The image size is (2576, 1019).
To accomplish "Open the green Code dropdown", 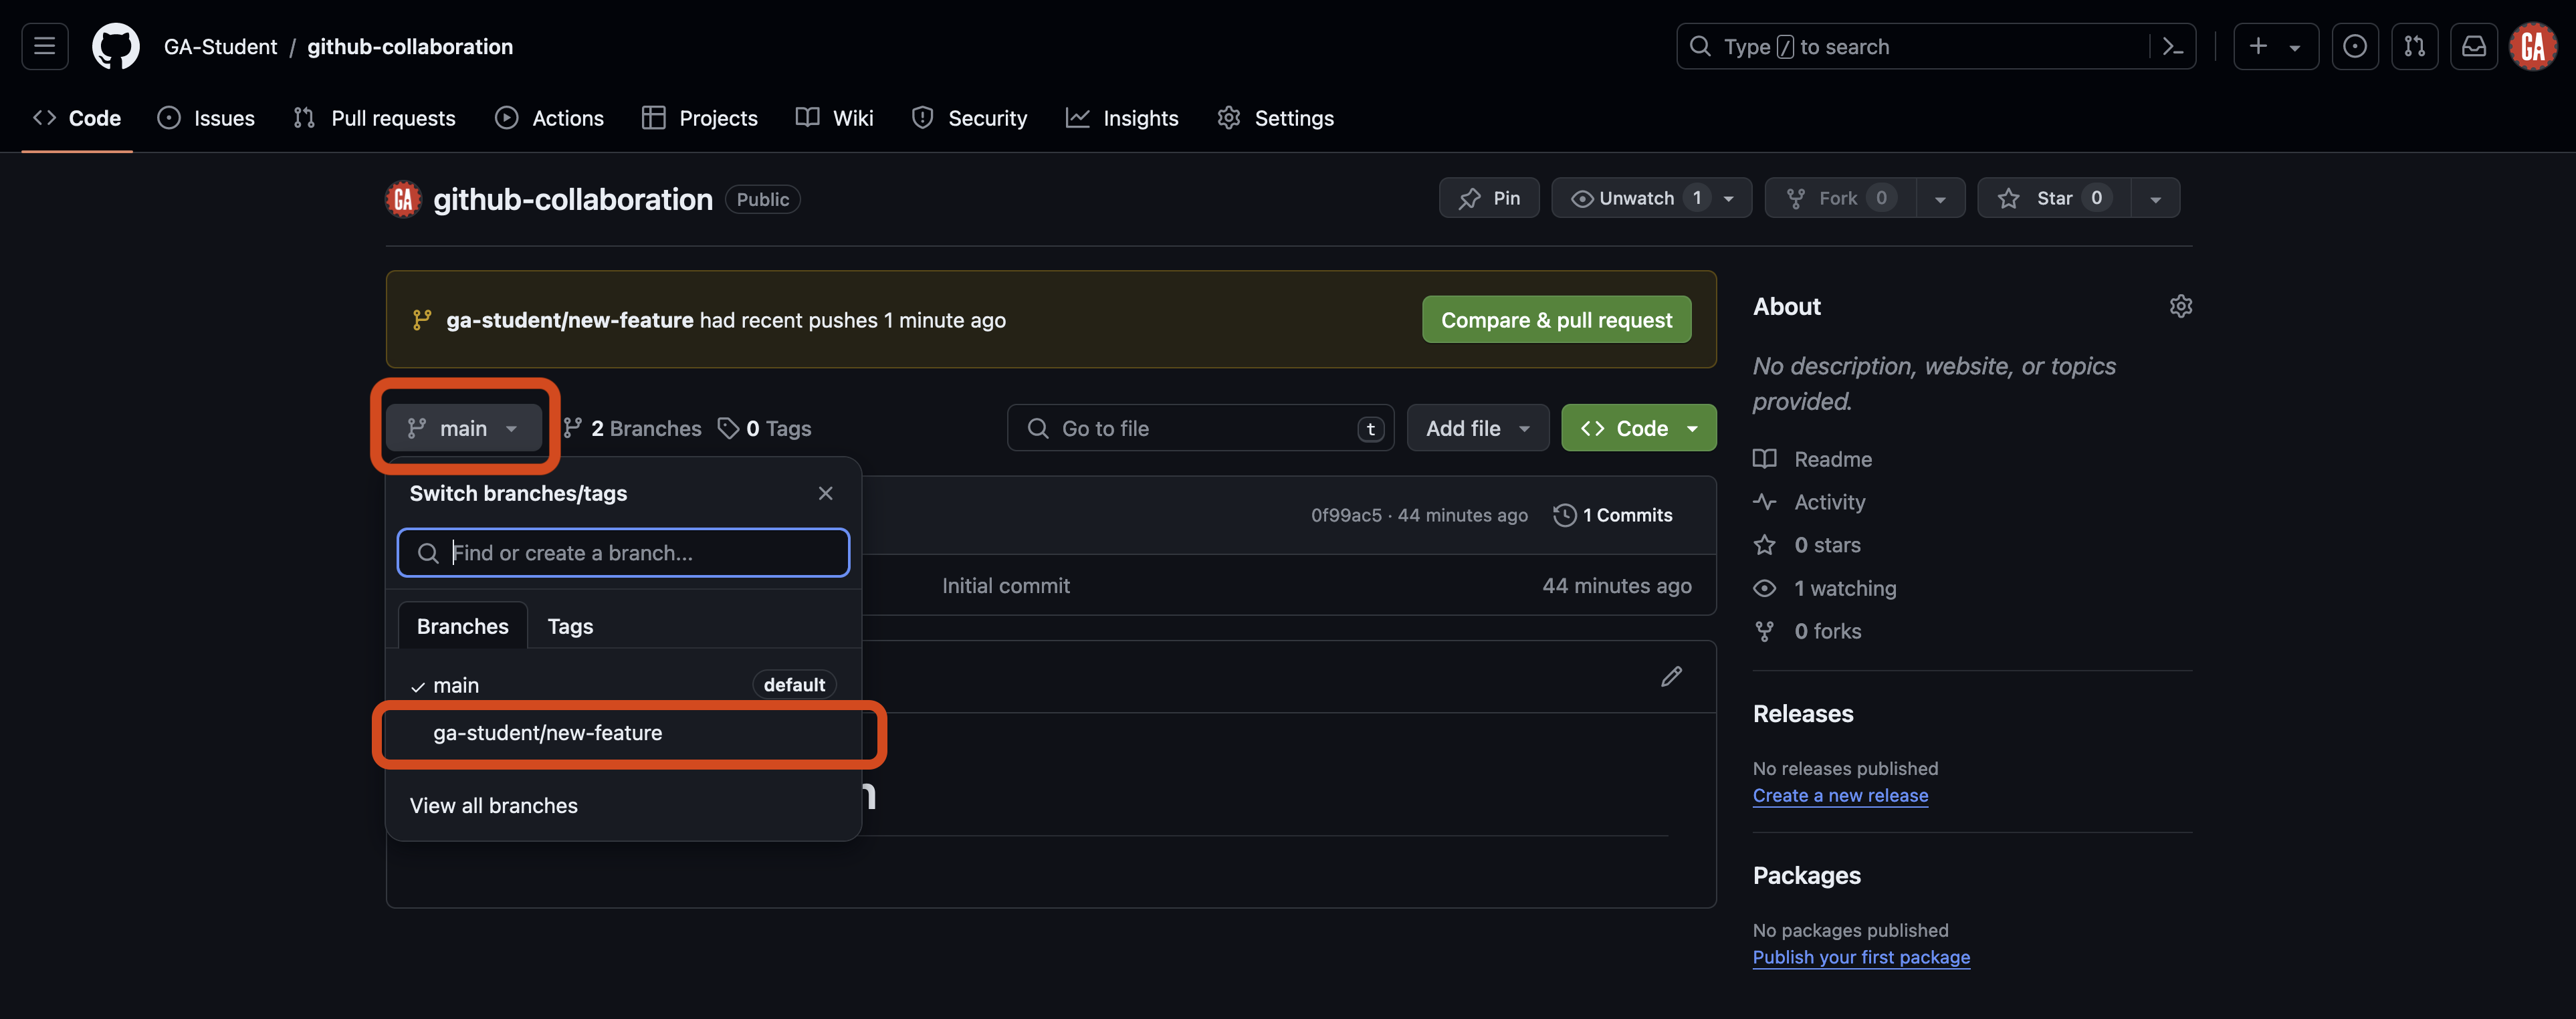I will coord(1637,427).
